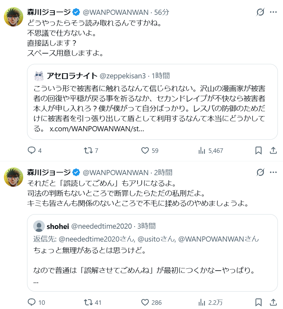This screenshot has width=283, height=309.
Task: View analytics of post with 2.2万 views
Action: (x=202, y=302)
